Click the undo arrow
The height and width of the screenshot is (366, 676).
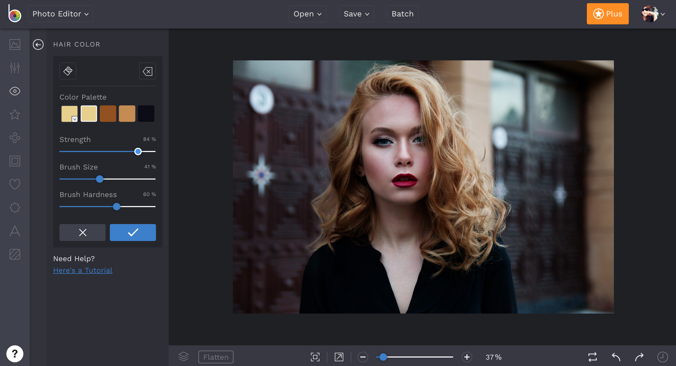[616, 357]
